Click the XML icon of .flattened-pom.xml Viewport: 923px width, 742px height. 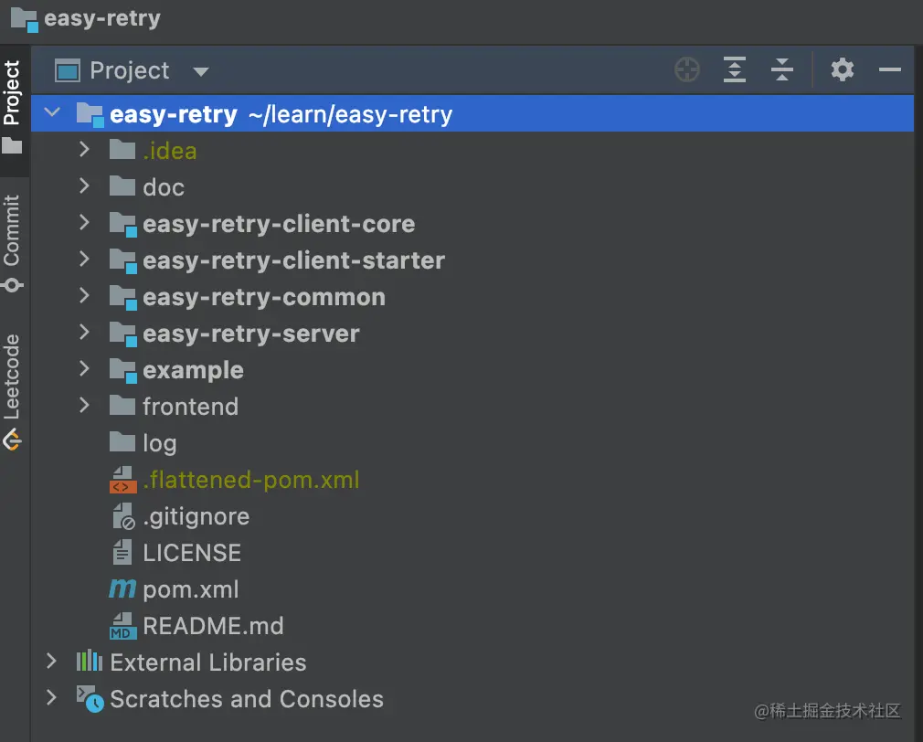pyautogui.click(x=123, y=480)
